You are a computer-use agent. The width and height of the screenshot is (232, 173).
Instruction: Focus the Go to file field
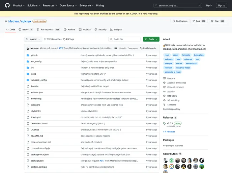tap(124, 39)
